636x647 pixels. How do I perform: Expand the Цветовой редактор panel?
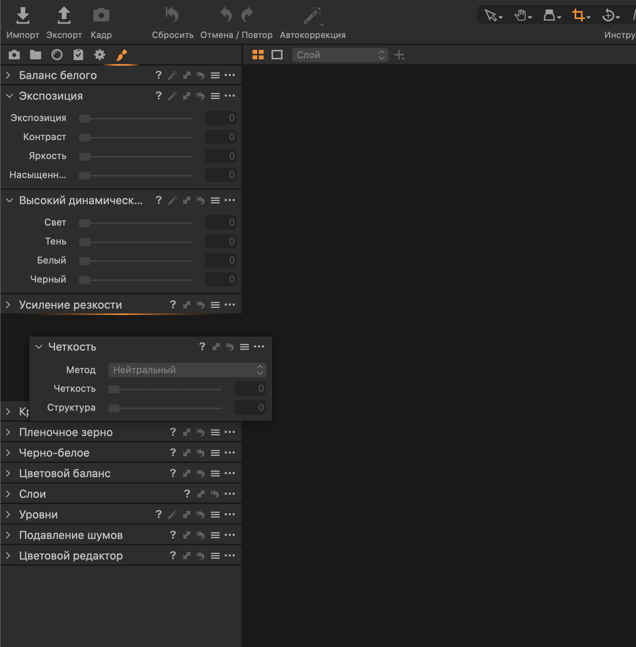tap(8, 555)
